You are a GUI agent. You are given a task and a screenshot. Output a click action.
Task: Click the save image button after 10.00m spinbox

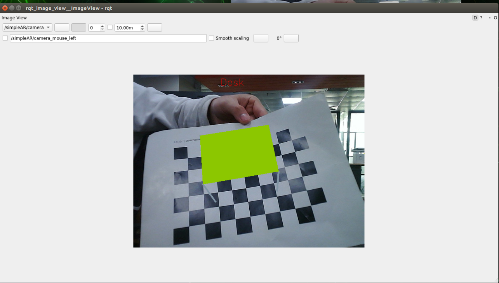coord(155,27)
